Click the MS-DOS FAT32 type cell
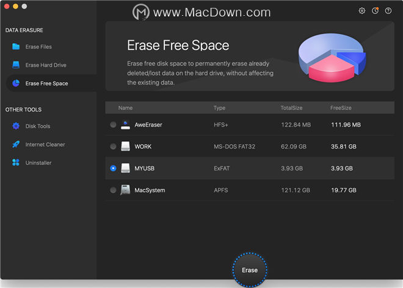The height and width of the screenshot is (288, 403). click(234, 147)
